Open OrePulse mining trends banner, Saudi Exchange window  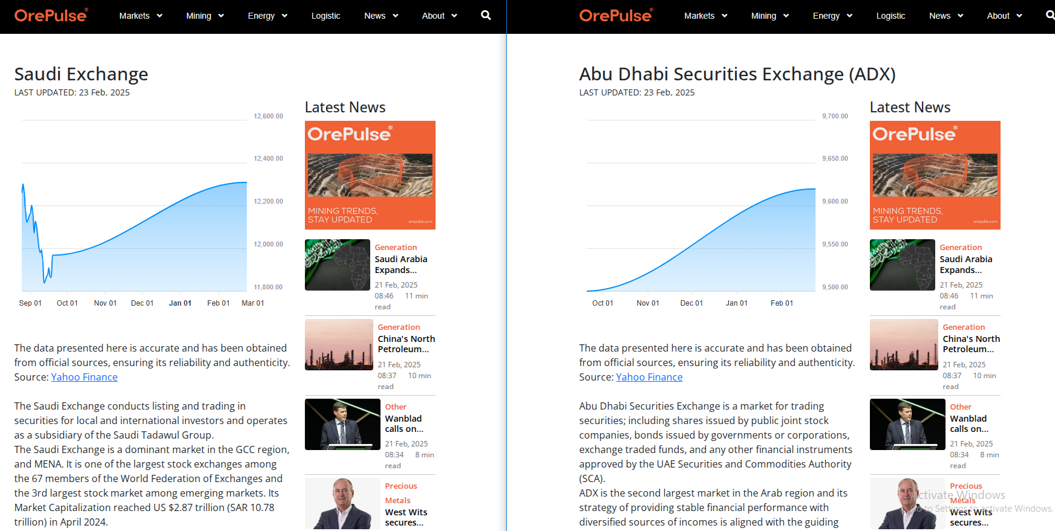point(370,175)
